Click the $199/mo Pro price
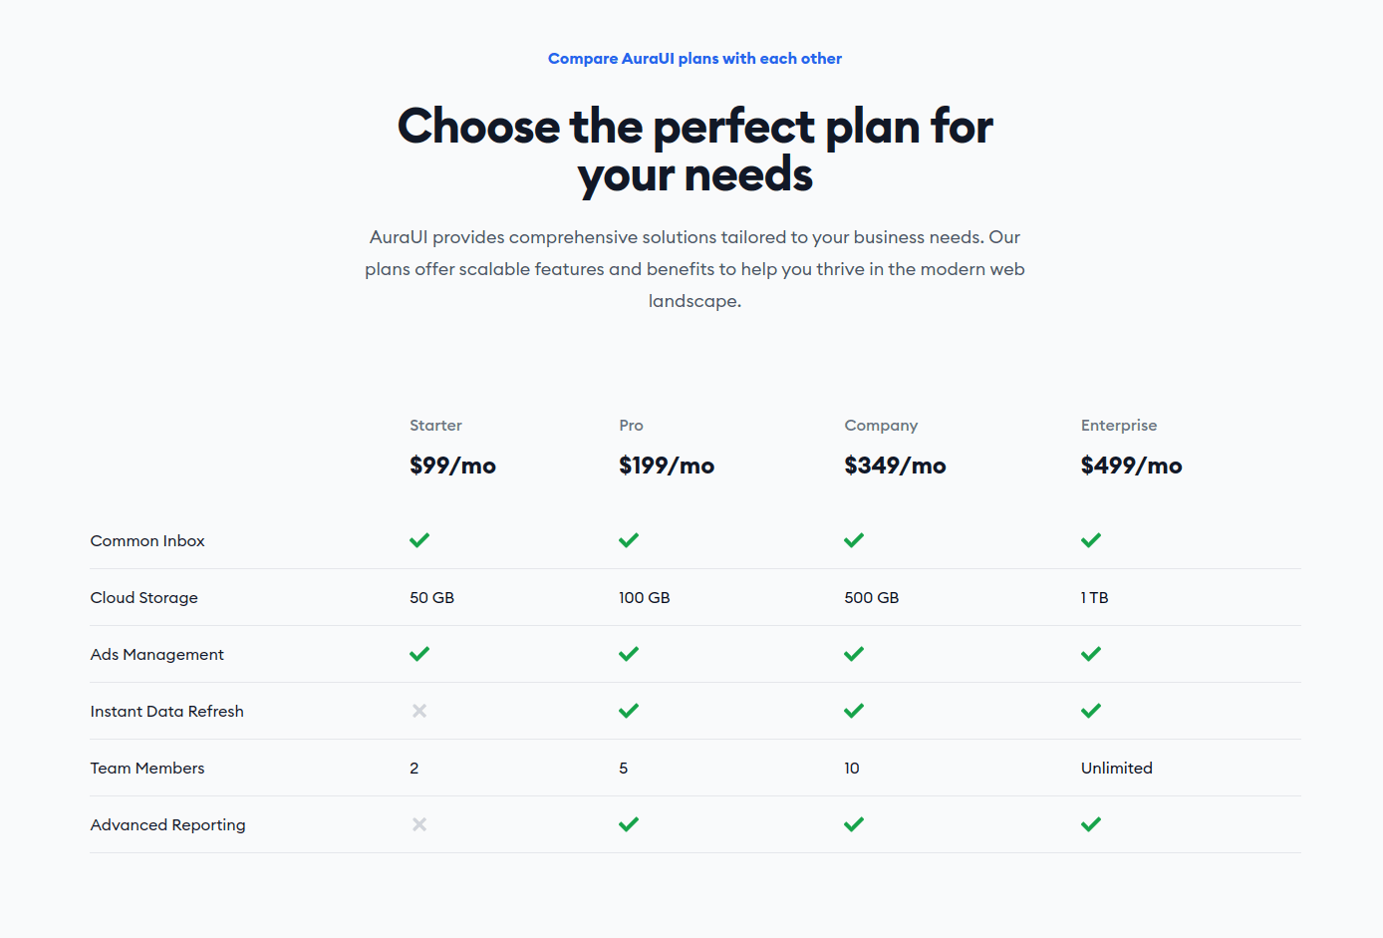The image size is (1383, 938). 667,466
